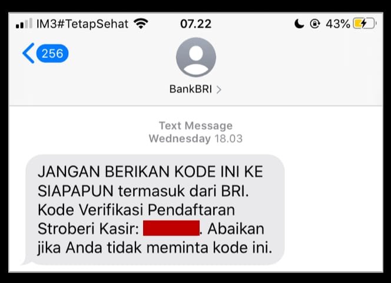Open the 256 unread messages badge
Viewport: 391px width, 283px height.
tap(52, 54)
